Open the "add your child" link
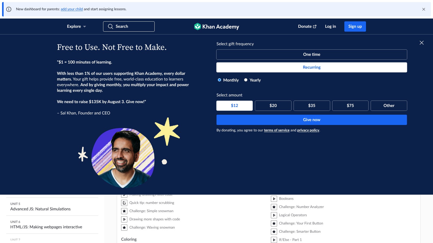Screen dimensions: 433x243 72,9
